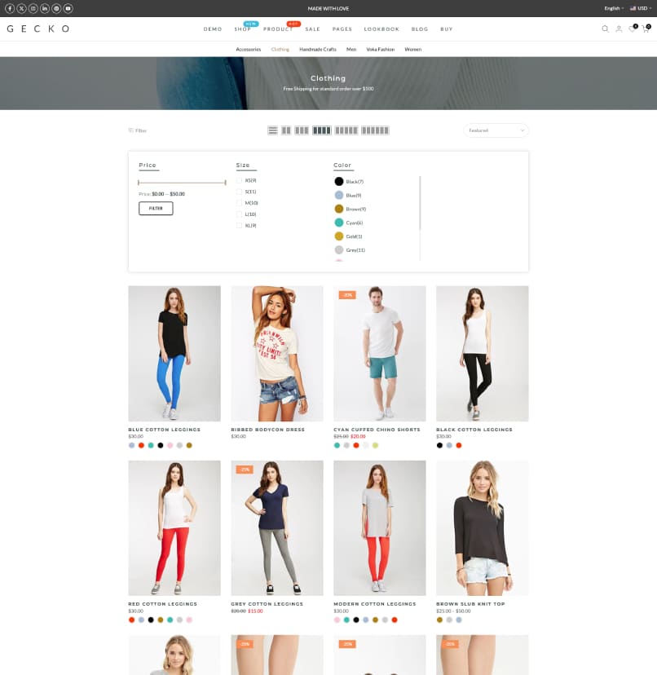Switch to three-column grid layout
This screenshot has width=657, height=675.
pos(302,130)
